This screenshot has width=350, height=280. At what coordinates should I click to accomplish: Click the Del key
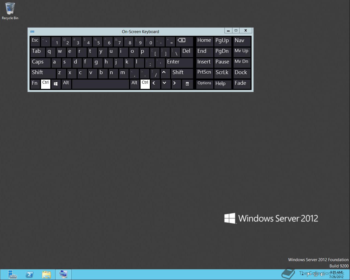pyautogui.click(x=187, y=52)
